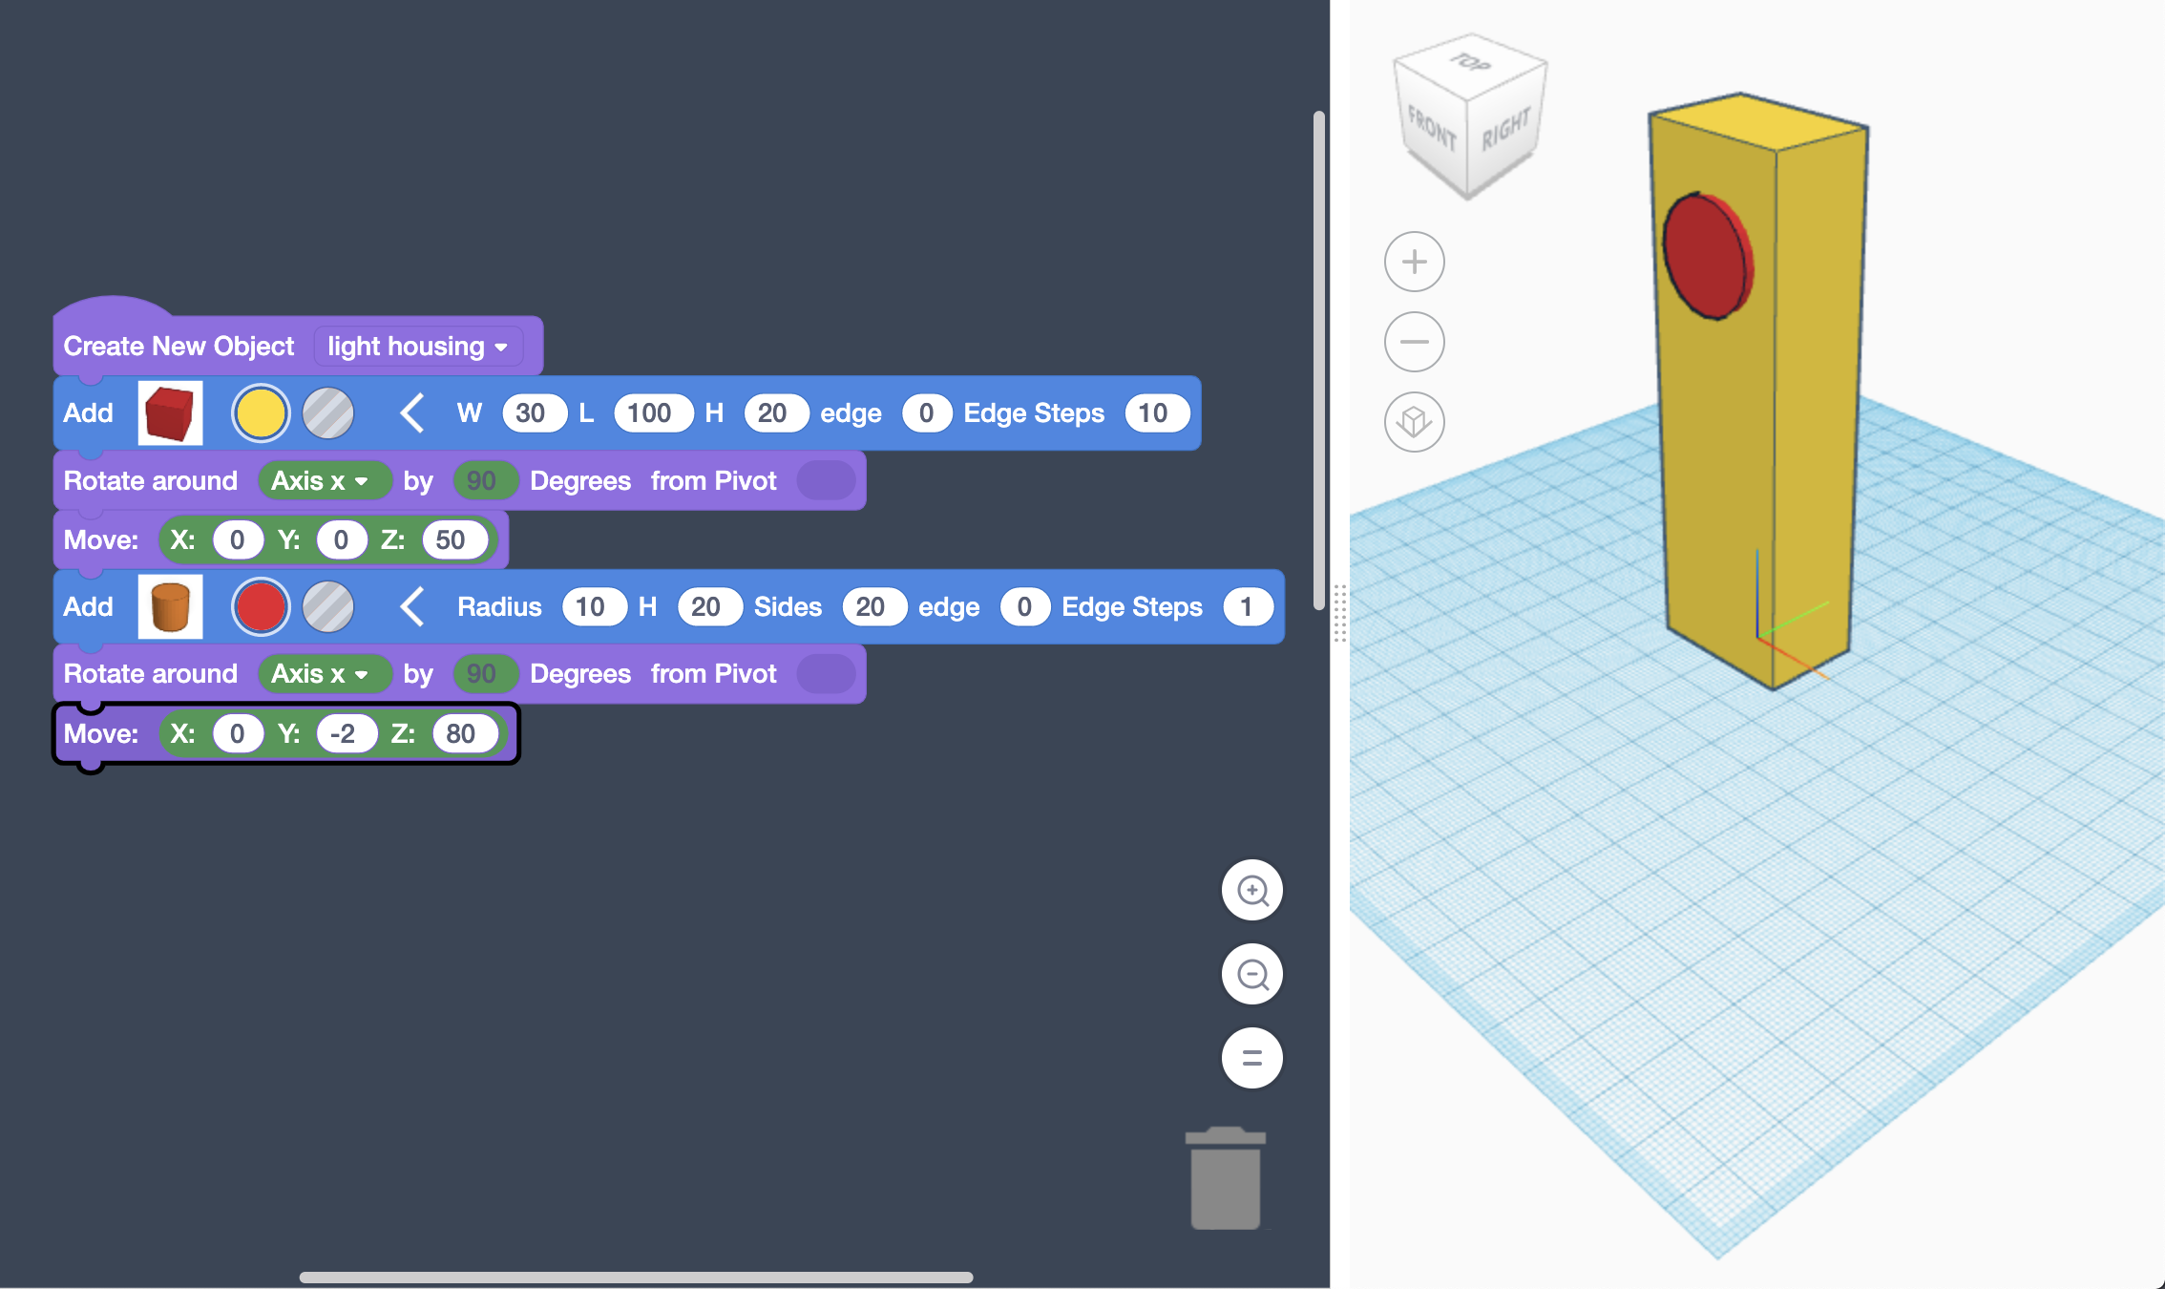2165x1289 pixels.
Task: Select the cube shape icon in the Add block
Action: pyautogui.click(x=170, y=412)
